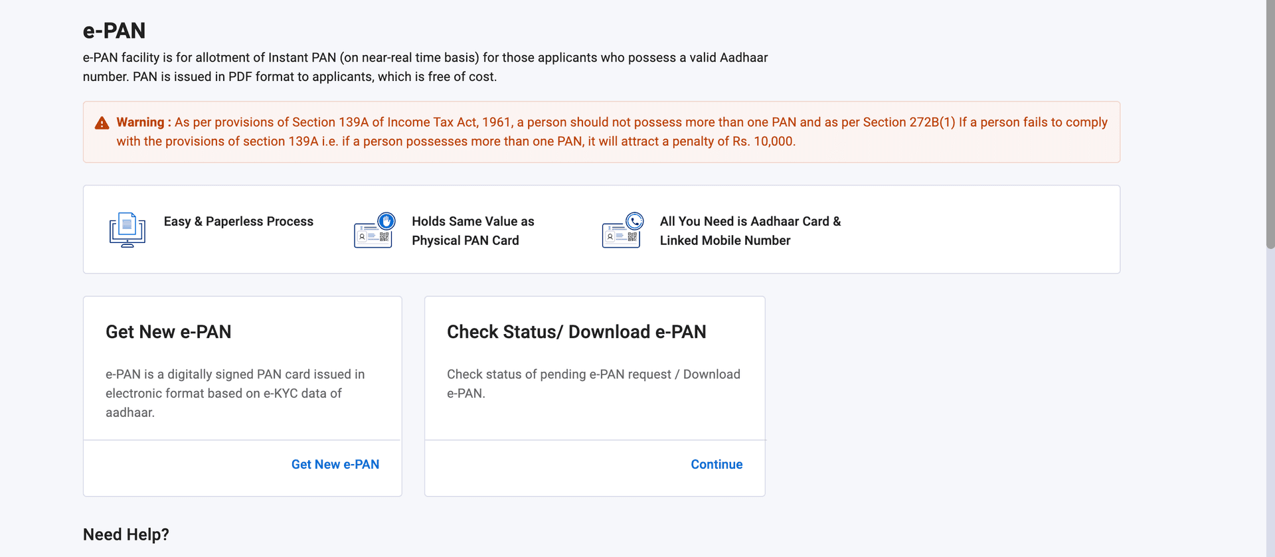1275x557 pixels.
Task: Click the Aadhaar card illustration icon
Action: (x=618, y=234)
